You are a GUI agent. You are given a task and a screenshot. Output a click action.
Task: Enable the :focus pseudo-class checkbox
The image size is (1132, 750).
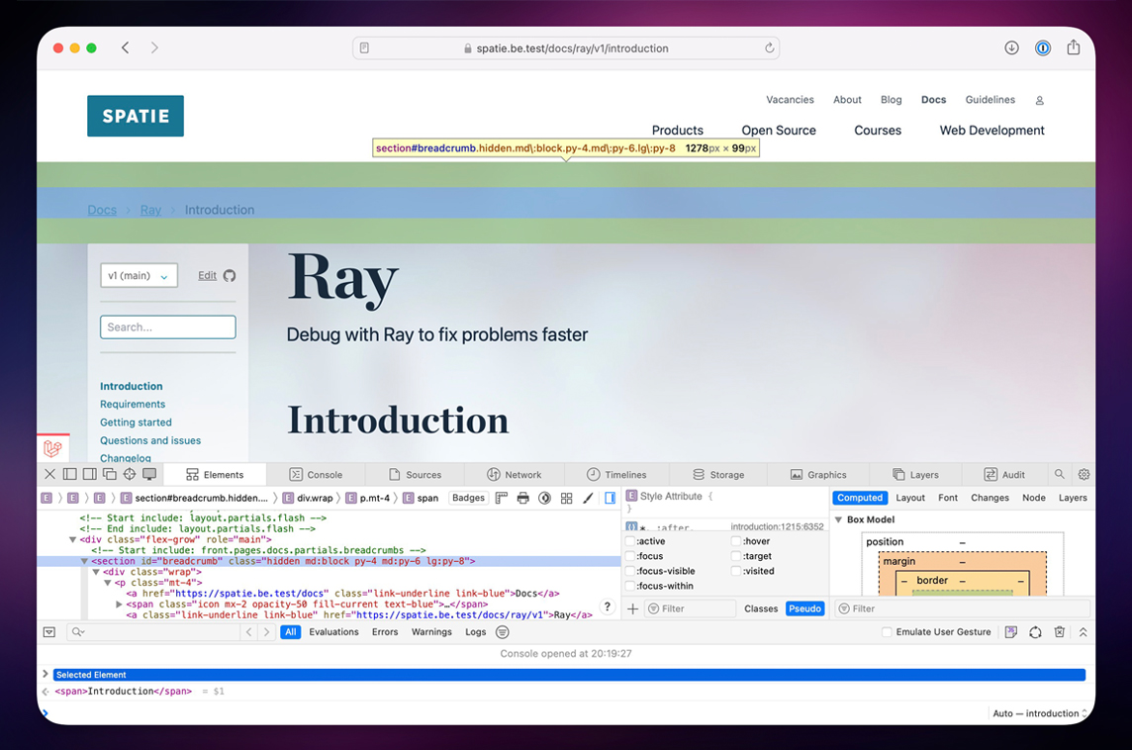tap(630, 556)
